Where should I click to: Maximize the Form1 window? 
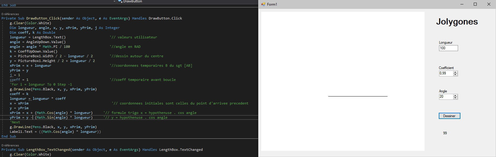475,4
